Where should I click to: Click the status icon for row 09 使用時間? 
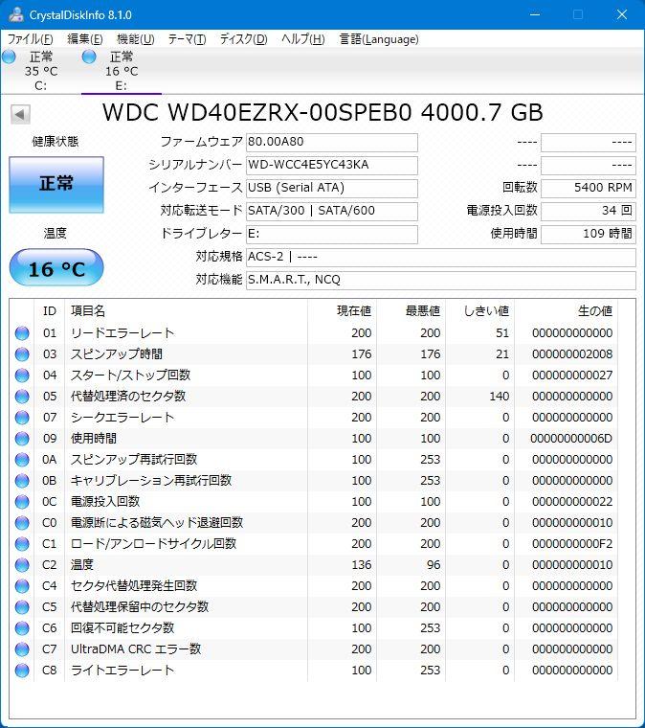[x=22, y=439]
